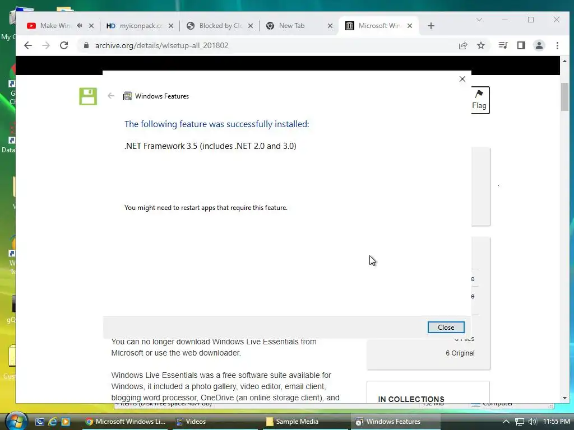
Task: Open a new browser tab
Action: tap(431, 26)
